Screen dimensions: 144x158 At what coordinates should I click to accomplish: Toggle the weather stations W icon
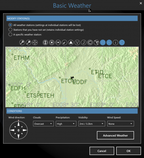tap(103, 42)
